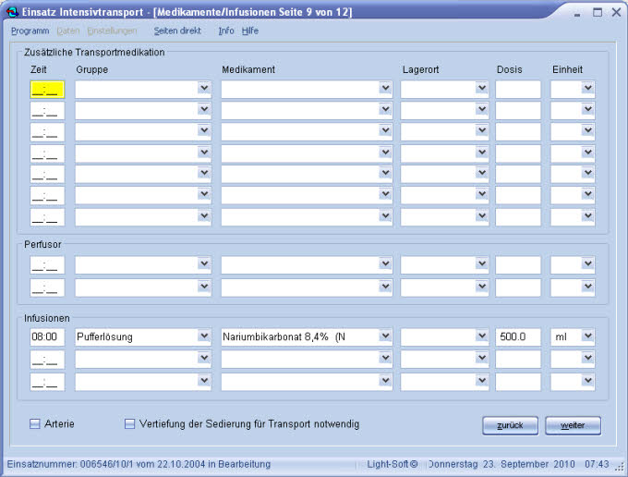Open Gruppe dropdown in first Perfusor row

point(204,263)
